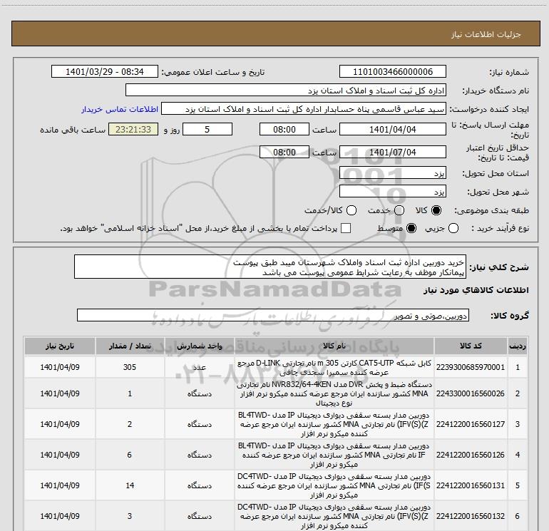Choose the متوسط purchase process option
549x531 pixels.
(411, 229)
